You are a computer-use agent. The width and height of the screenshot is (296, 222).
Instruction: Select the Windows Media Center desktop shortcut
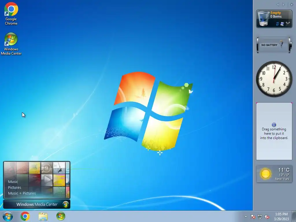pos(11,44)
